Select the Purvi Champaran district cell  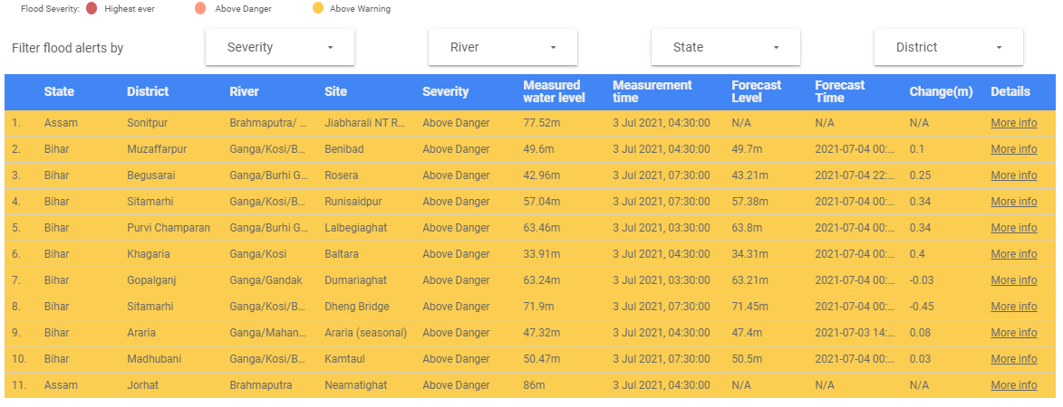[169, 228]
